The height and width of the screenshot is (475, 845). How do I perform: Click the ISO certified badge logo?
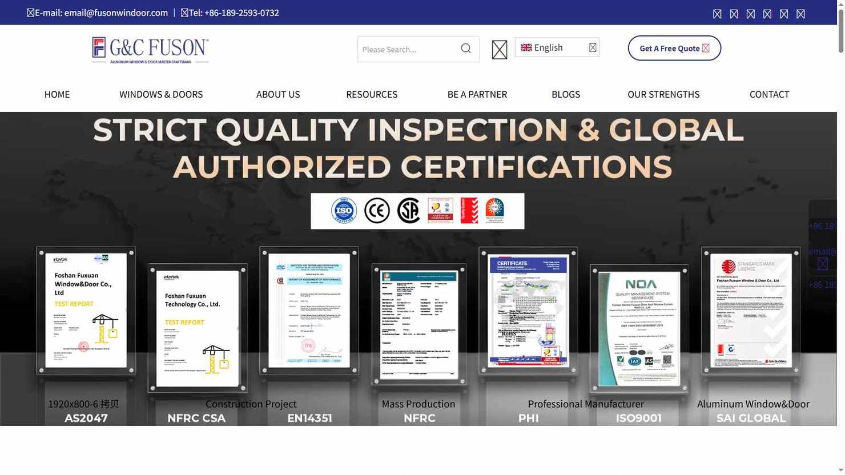[344, 211]
